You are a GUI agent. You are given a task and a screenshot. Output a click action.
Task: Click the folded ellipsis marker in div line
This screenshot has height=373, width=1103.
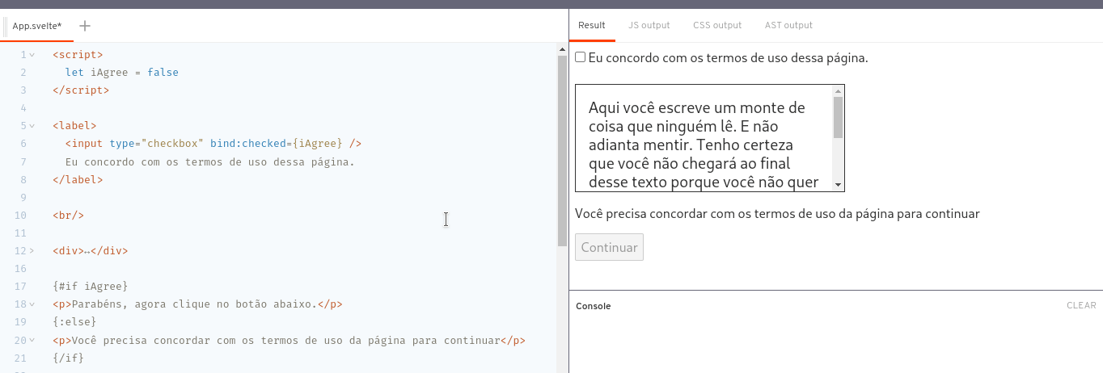[87, 250]
